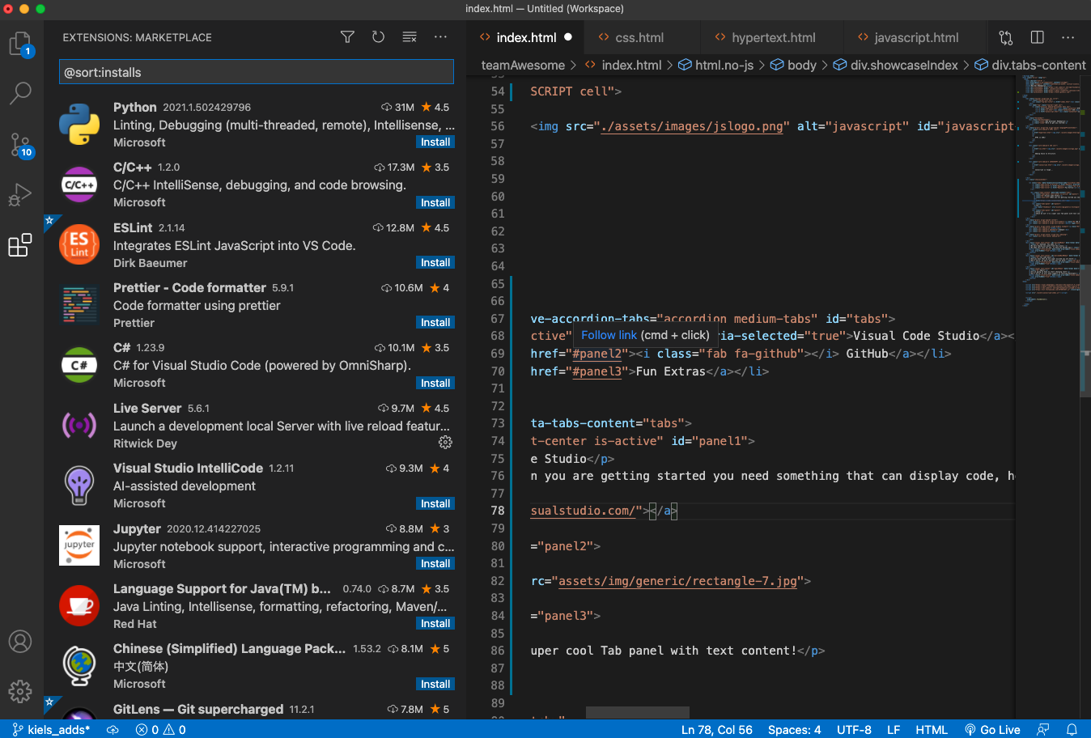Install Prettier - Code formatter
The image size is (1091, 738).
435,322
